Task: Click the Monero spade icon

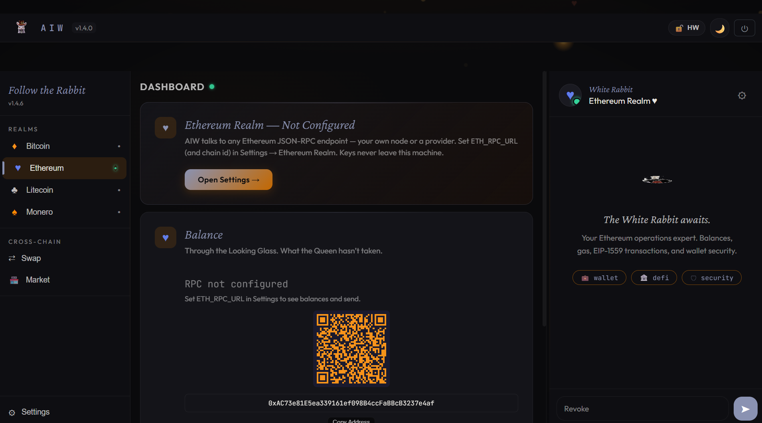Action: (14, 212)
